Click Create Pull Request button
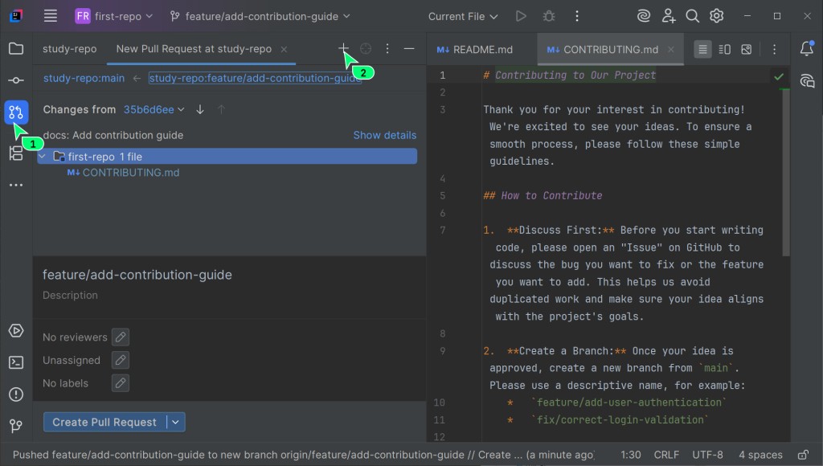 click(104, 422)
